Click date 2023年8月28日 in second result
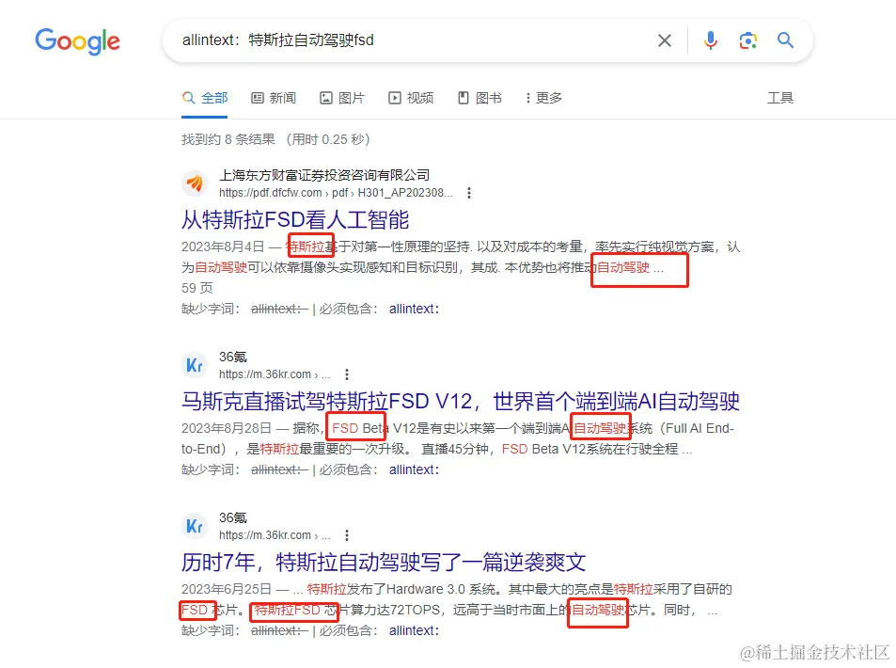Screen dimensions: 896x668 (x=227, y=428)
